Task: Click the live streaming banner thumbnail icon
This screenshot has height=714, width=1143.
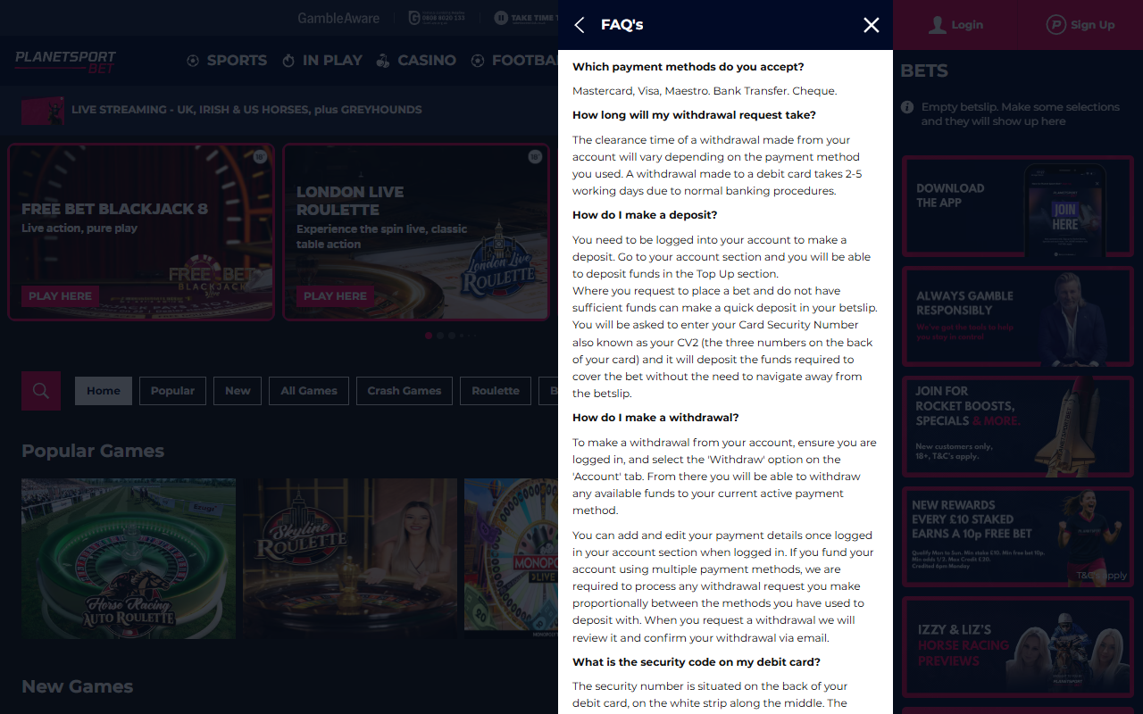Action: (x=43, y=111)
